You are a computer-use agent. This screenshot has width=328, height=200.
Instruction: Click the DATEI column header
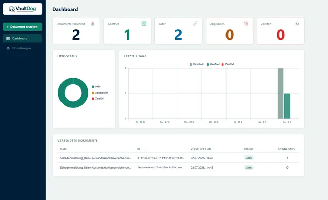(x=64, y=149)
